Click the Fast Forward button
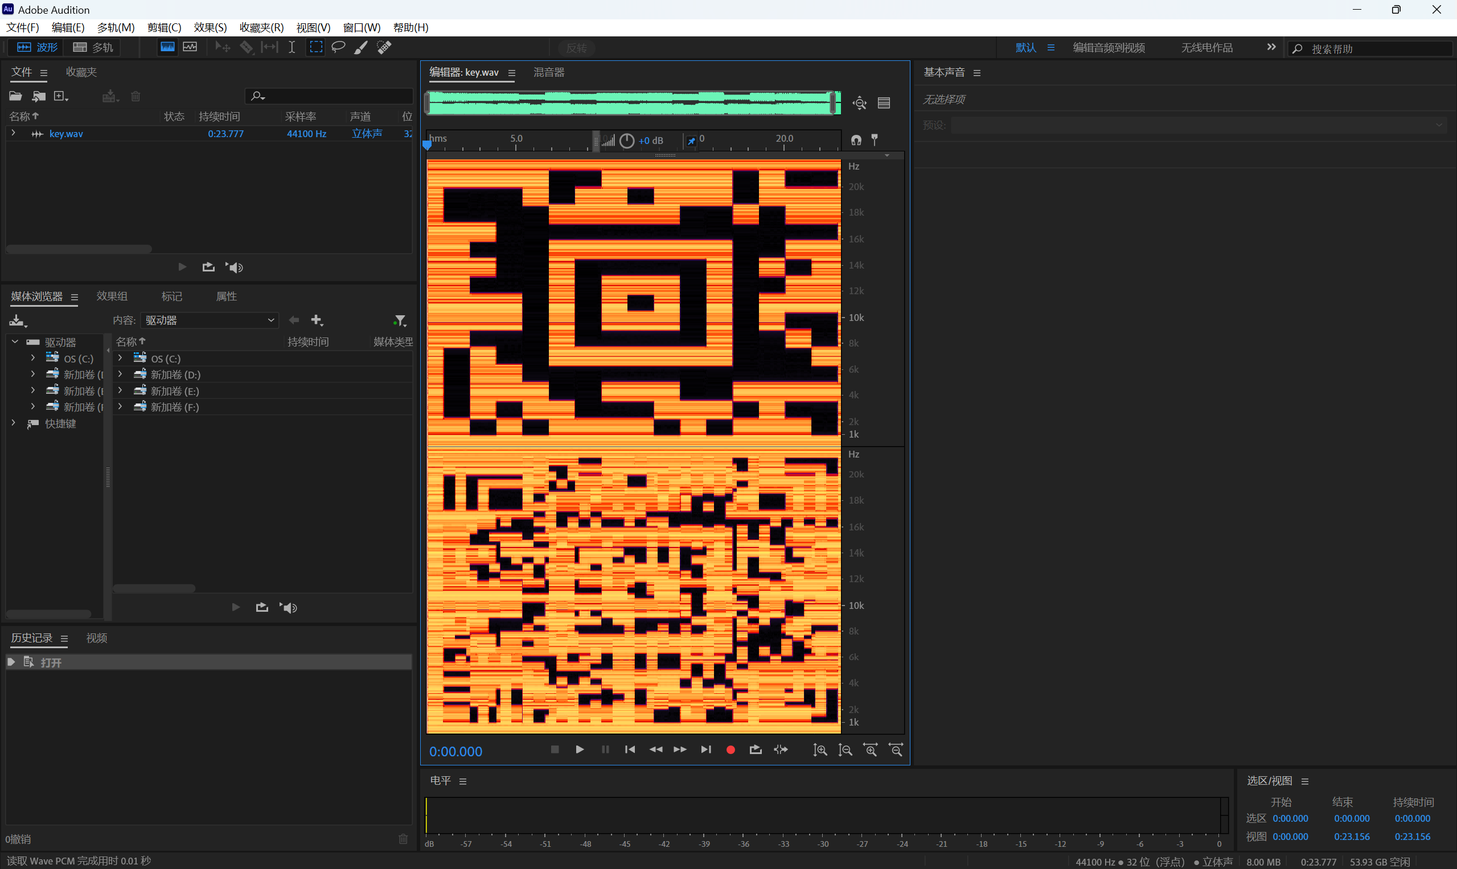Image resolution: width=1457 pixels, height=869 pixels. (680, 749)
